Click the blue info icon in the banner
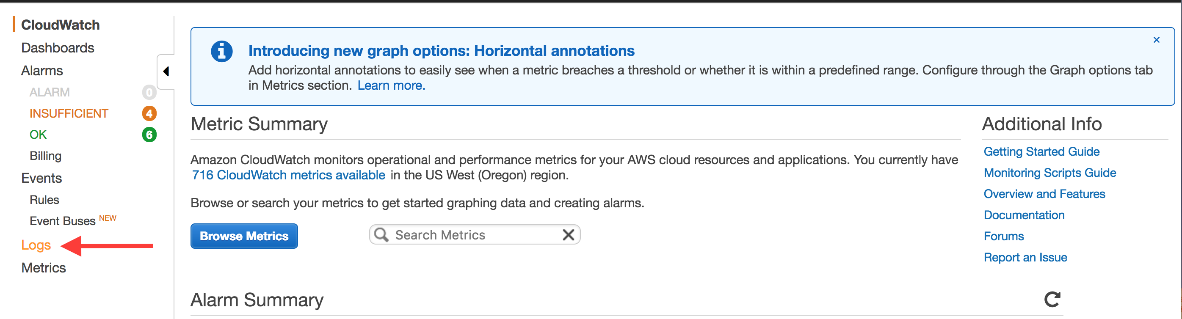The width and height of the screenshot is (1182, 319). (222, 51)
